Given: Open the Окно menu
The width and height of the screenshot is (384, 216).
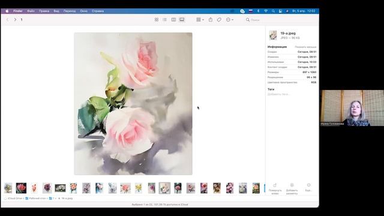Looking at the screenshot, I should point(84,11).
